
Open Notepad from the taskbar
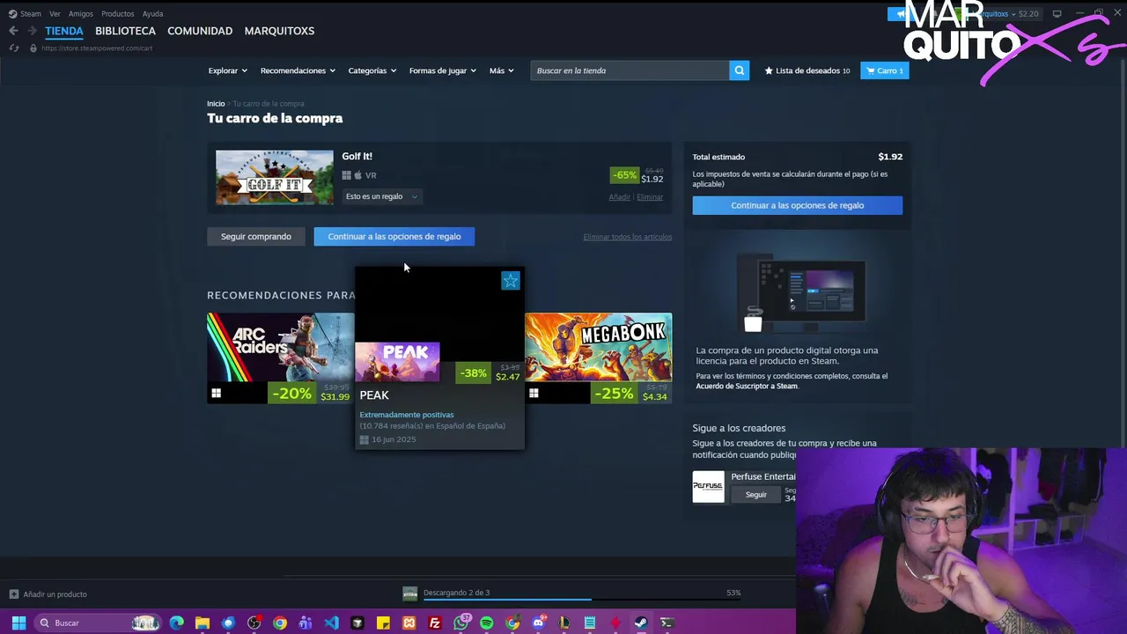click(590, 623)
